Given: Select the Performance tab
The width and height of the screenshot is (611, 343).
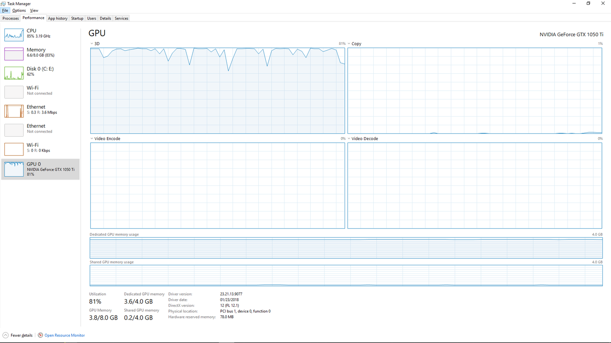Looking at the screenshot, I should click(33, 18).
